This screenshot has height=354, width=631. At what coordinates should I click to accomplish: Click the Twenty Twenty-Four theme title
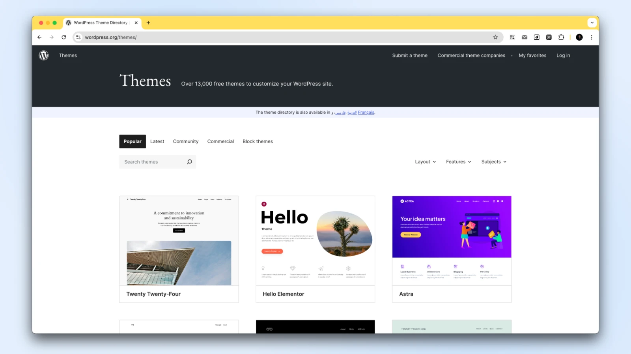(153, 294)
